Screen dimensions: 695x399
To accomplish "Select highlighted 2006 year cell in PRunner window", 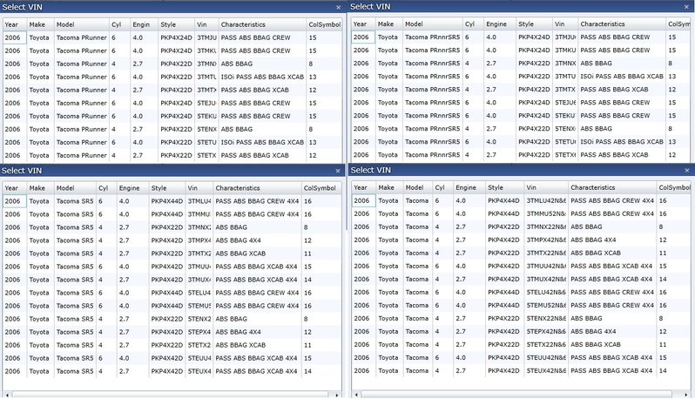I will click(x=15, y=38).
